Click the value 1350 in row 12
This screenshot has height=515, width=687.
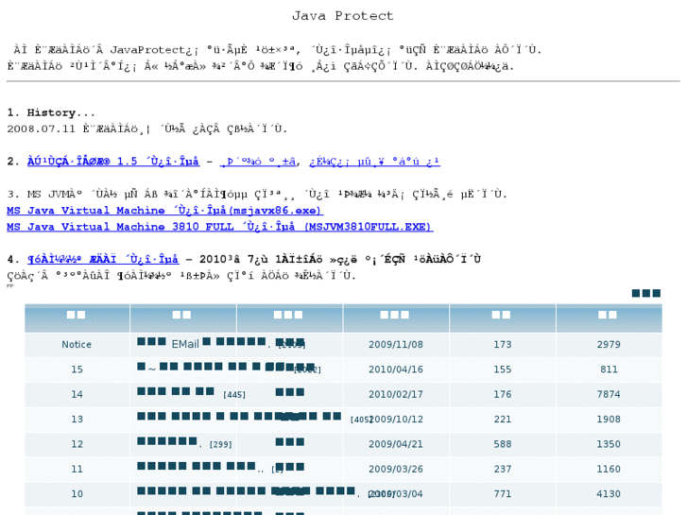[x=609, y=444]
